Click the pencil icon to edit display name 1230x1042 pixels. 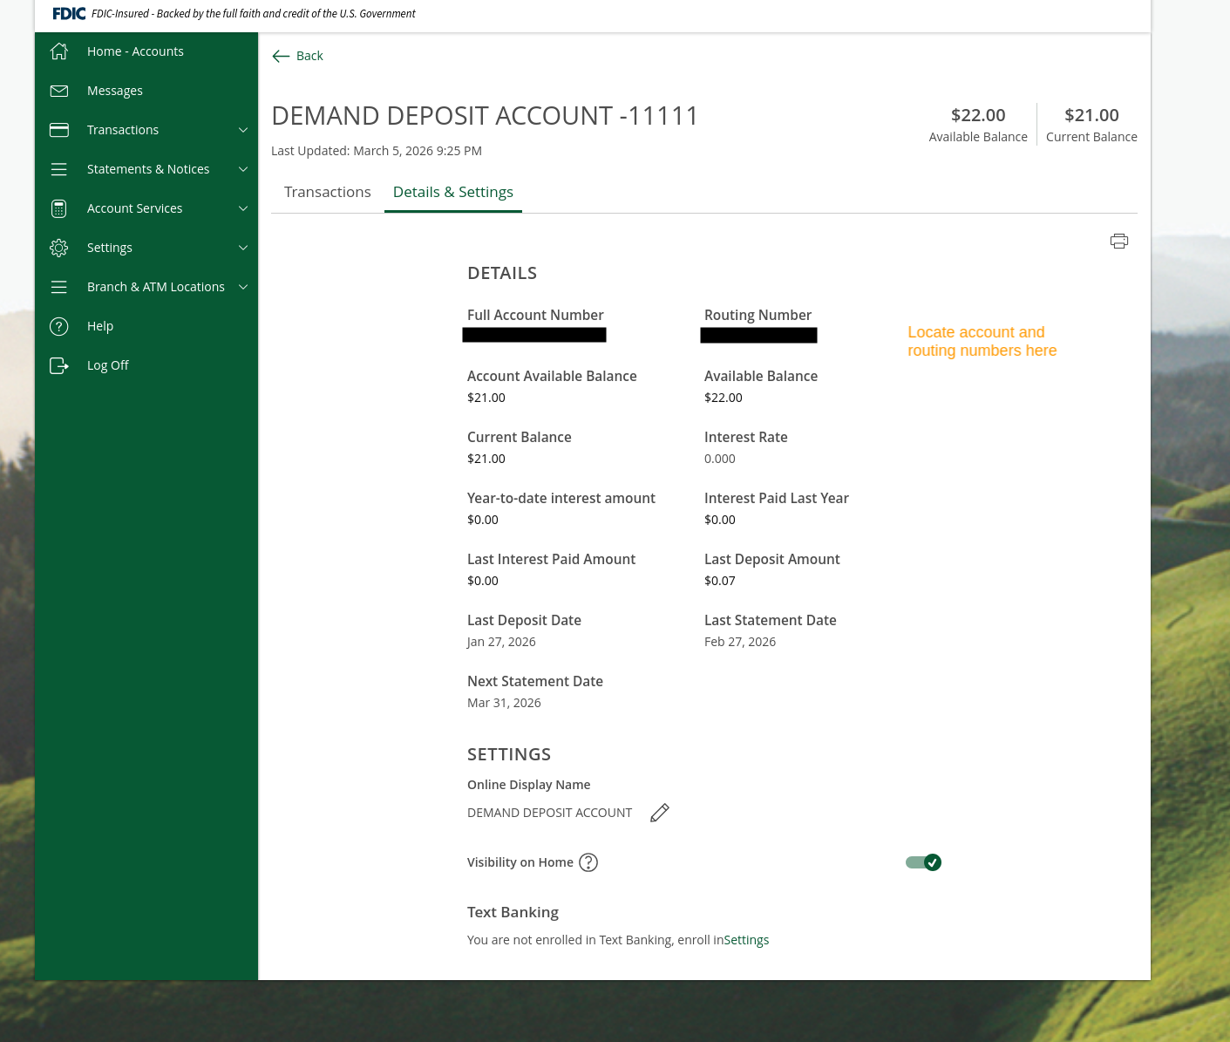point(660,813)
